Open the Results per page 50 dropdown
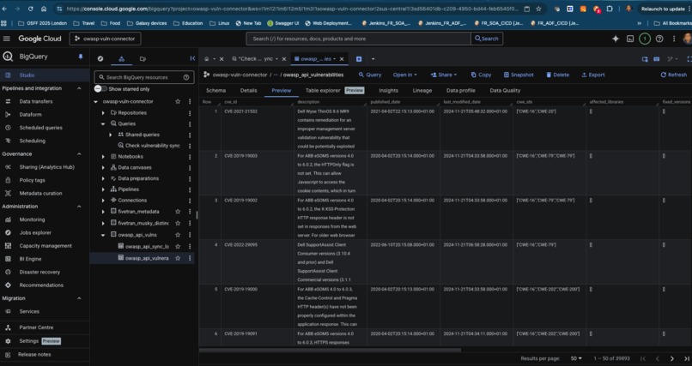 (576, 358)
